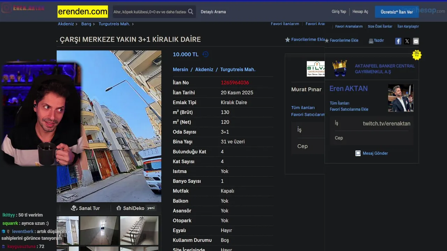Open the Favori Aramalarım menu item
Screen dimensions: 447x251
(x=349, y=26)
